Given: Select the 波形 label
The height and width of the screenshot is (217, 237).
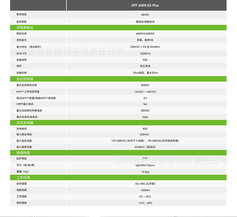Looking at the screenshot, I should click(19, 66).
